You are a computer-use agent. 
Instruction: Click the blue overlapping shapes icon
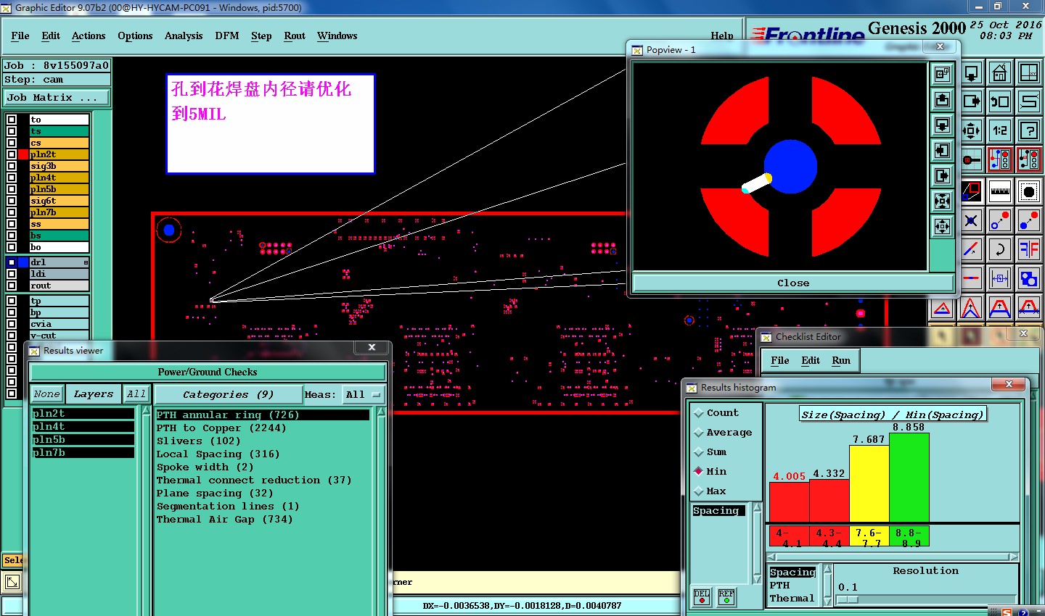tap(1029, 278)
